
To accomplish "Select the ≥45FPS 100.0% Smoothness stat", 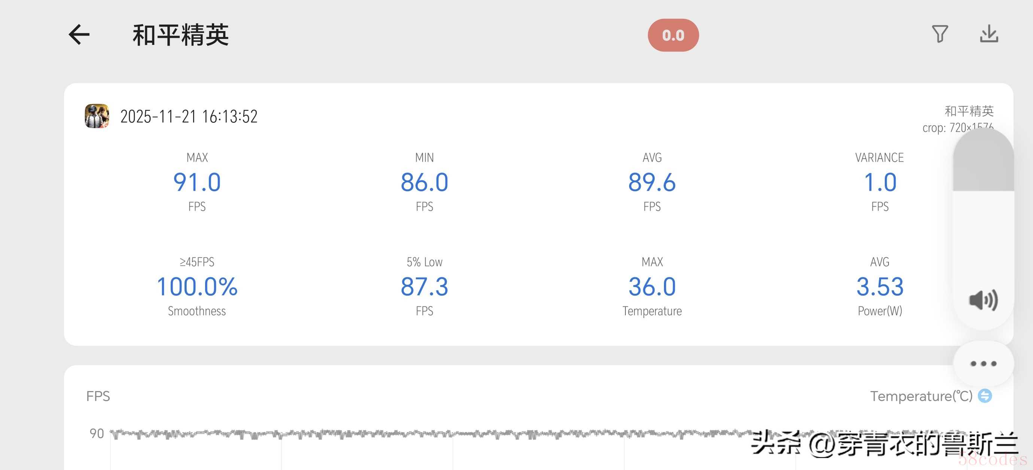I will pos(197,286).
